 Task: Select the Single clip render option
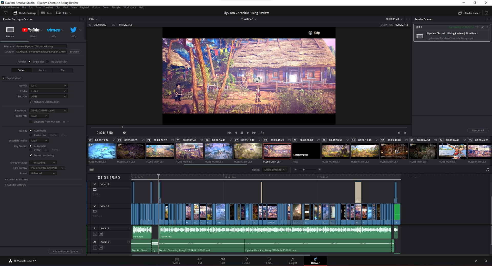tap(29, 62)
